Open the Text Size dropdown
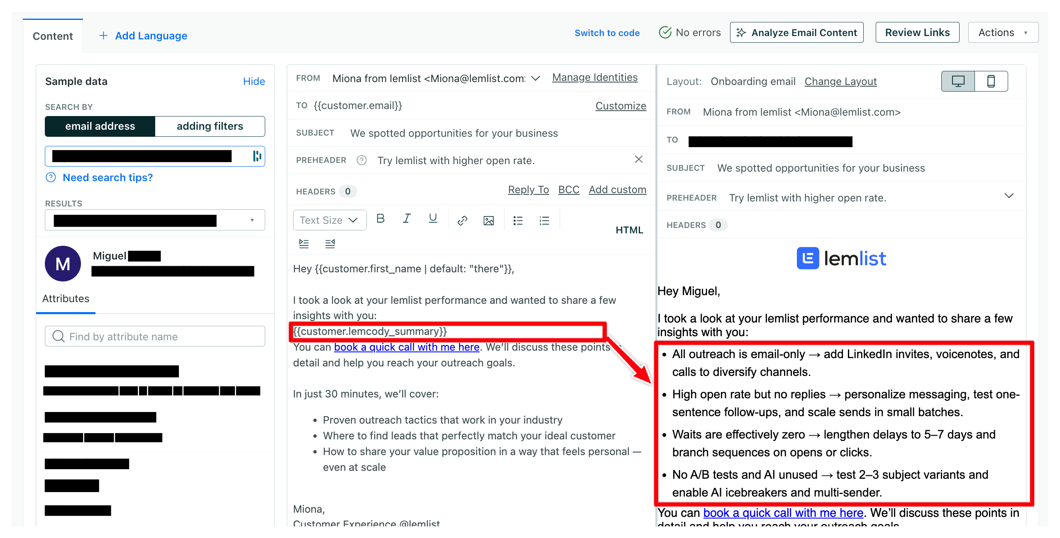 pyautogui.click(x=330, y=220)
